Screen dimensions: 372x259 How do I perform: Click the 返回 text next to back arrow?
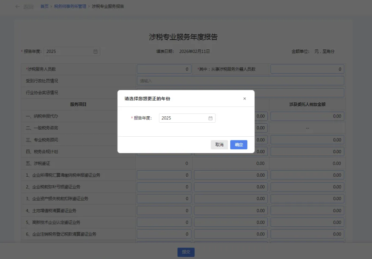[28, 7]
